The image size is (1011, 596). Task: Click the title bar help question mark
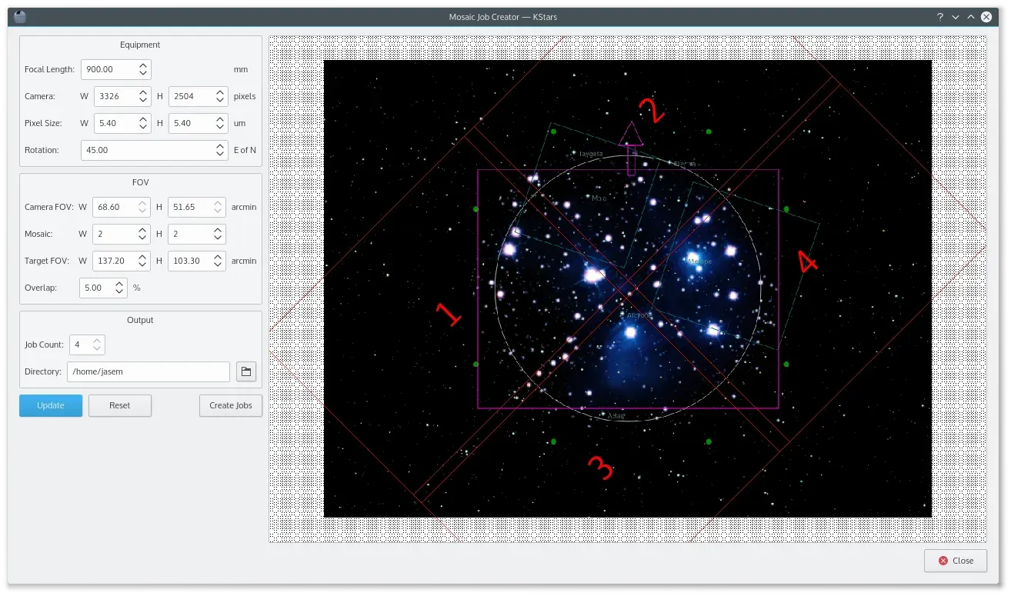tap(939, 16)
